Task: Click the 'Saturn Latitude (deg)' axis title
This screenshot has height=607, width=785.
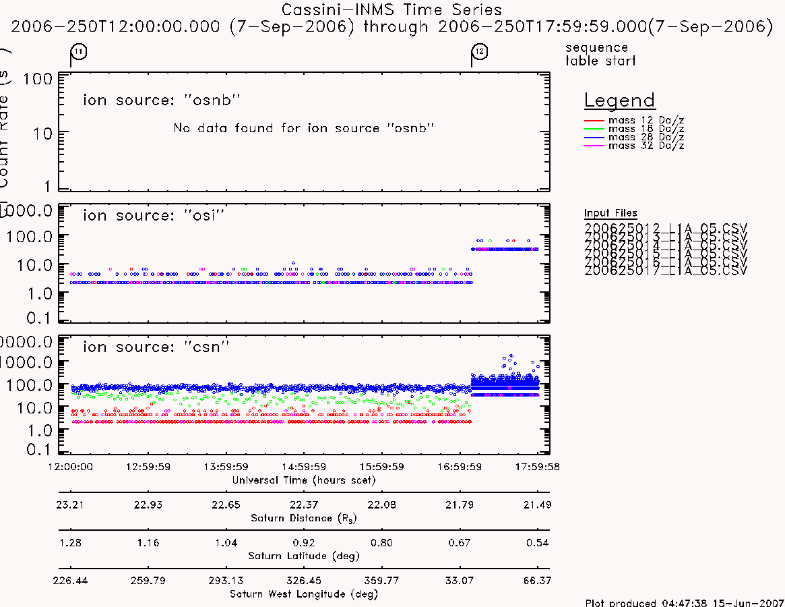Action: pyautogui.click(x=304, y=556)
